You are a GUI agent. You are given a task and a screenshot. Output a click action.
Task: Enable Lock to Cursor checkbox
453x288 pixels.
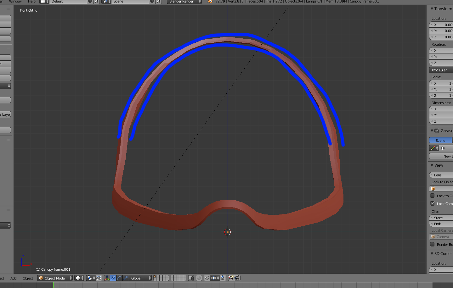click(433, 196)
